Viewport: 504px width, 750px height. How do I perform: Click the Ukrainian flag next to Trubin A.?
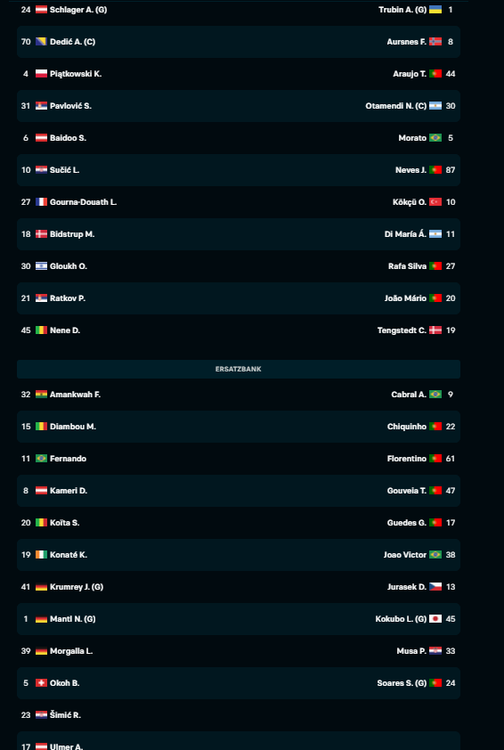[435, 10]
